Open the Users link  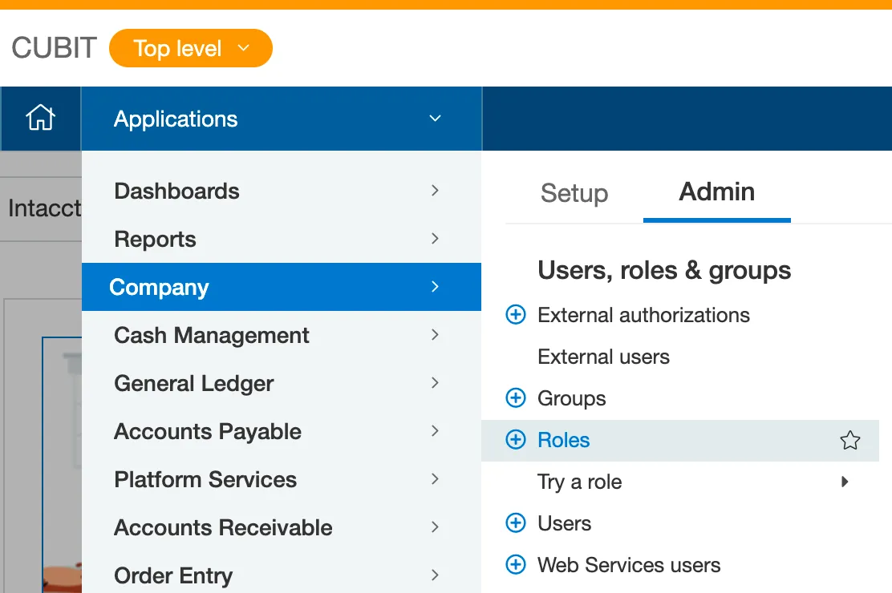click(565, 523)
